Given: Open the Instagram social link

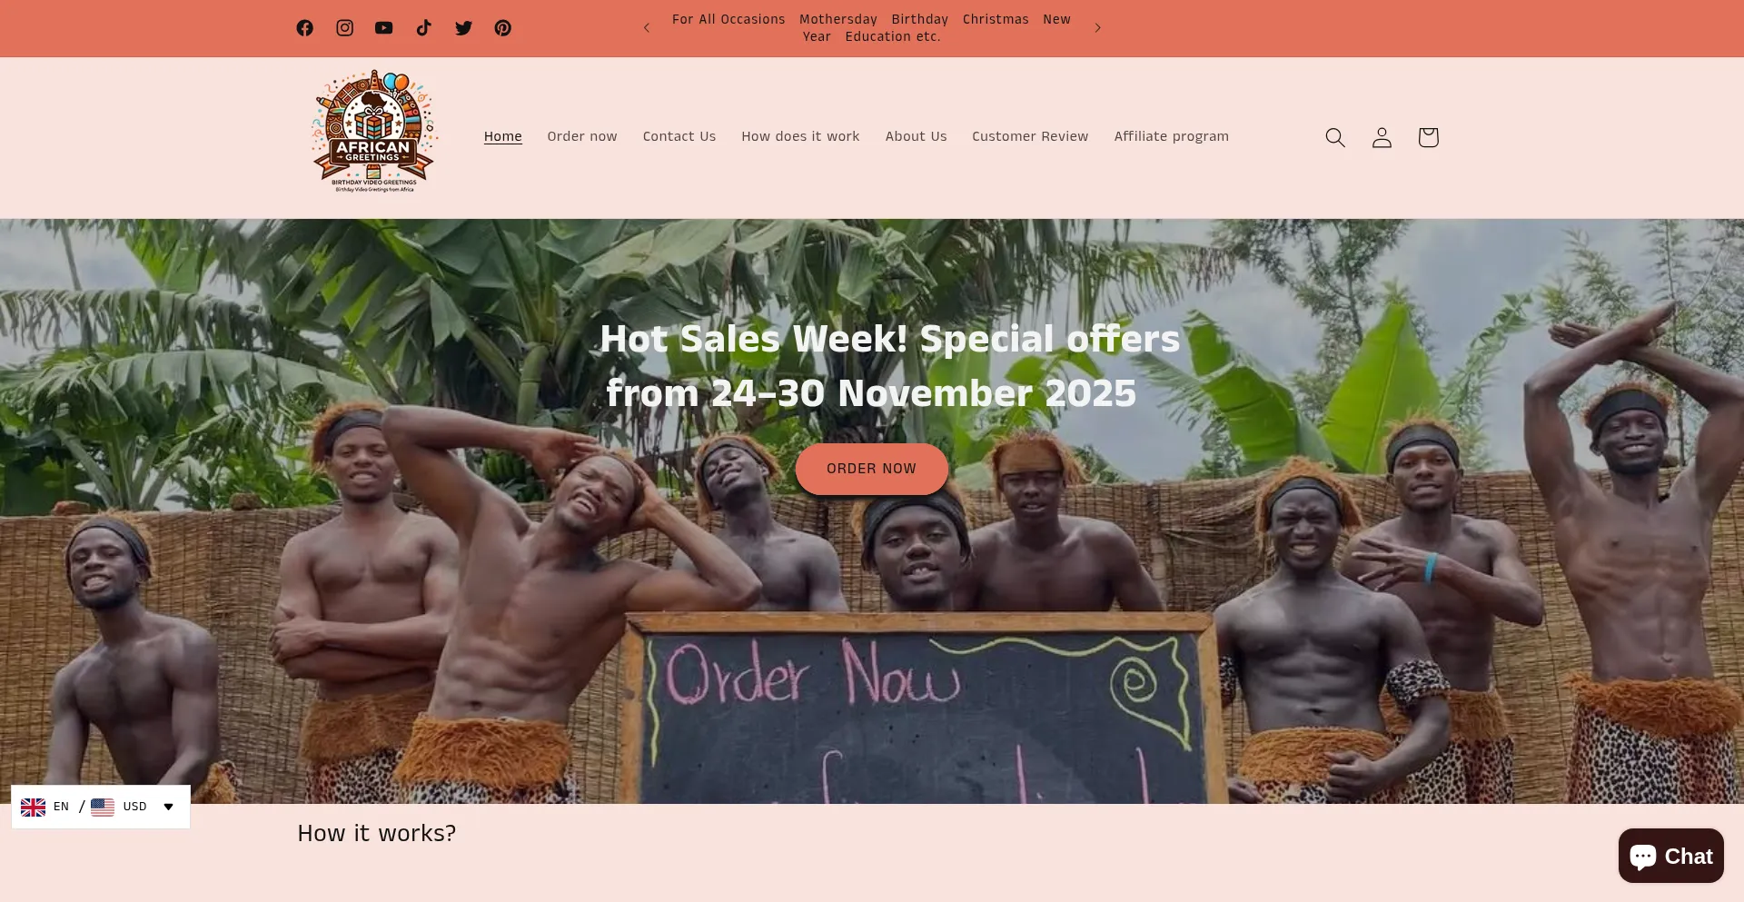Looking at the screenshot, I should (x=345, y=28).
